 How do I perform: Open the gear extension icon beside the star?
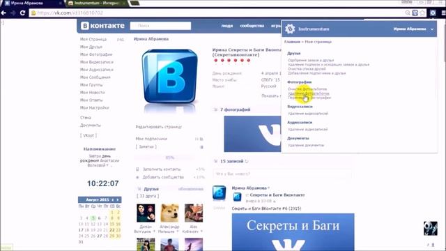pyautogui.click(x=433, y=13)
